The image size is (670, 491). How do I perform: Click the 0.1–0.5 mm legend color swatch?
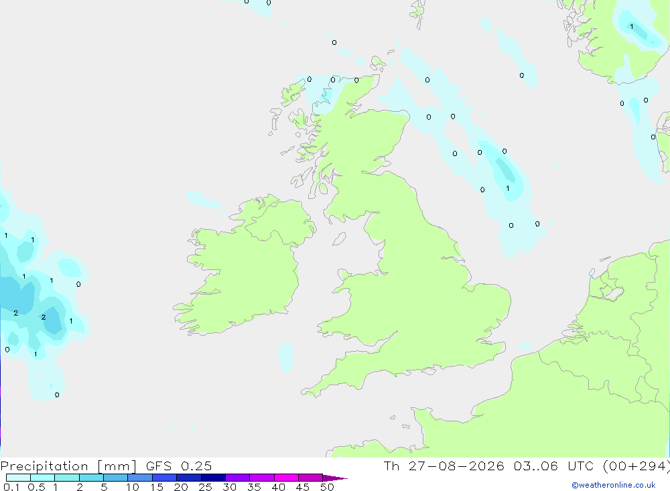(x=18, y=478)
